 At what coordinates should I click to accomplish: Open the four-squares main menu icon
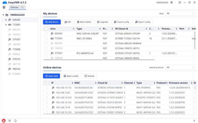[4, 7]
